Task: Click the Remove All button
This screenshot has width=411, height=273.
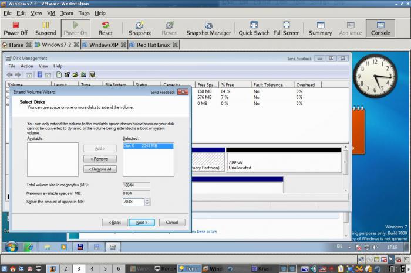Action: tap(100, 169)
